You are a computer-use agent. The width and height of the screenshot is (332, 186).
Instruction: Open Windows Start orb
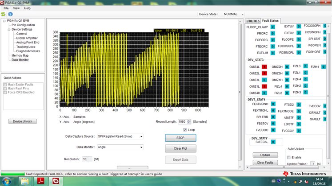pos(6,182)
